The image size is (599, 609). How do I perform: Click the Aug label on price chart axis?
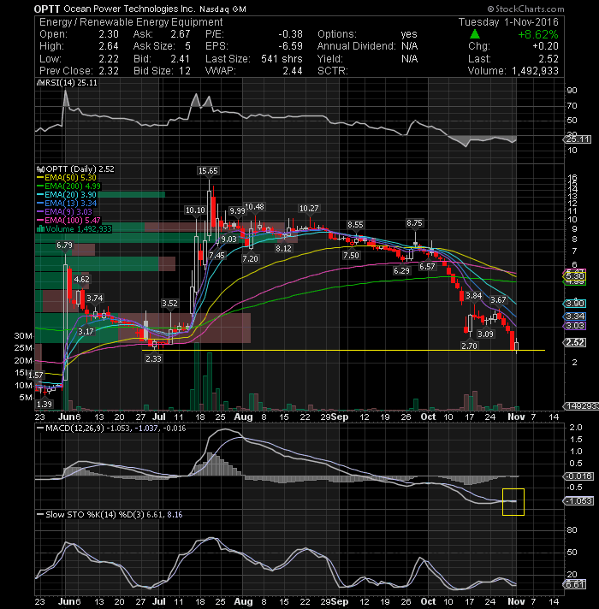(x=243, y=417)
